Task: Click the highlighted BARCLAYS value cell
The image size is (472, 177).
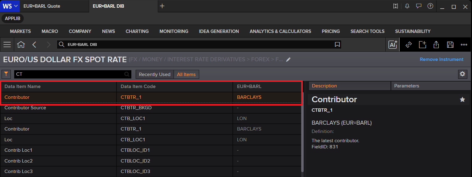Action: point(267,97)
